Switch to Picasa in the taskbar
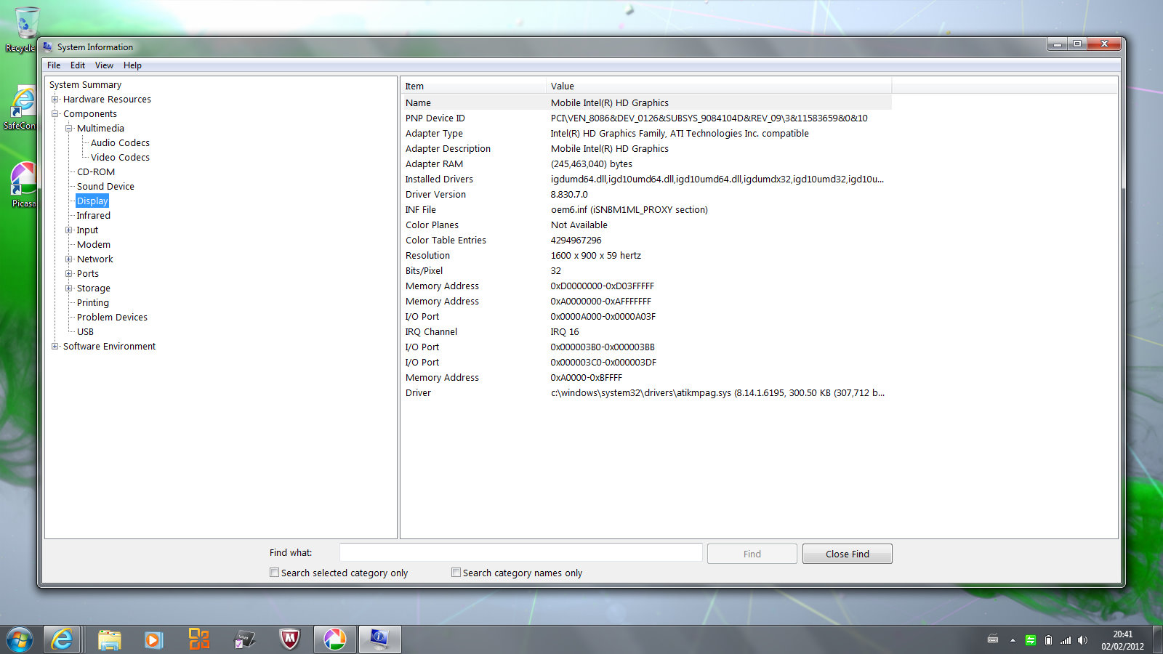 coord(335,639)
